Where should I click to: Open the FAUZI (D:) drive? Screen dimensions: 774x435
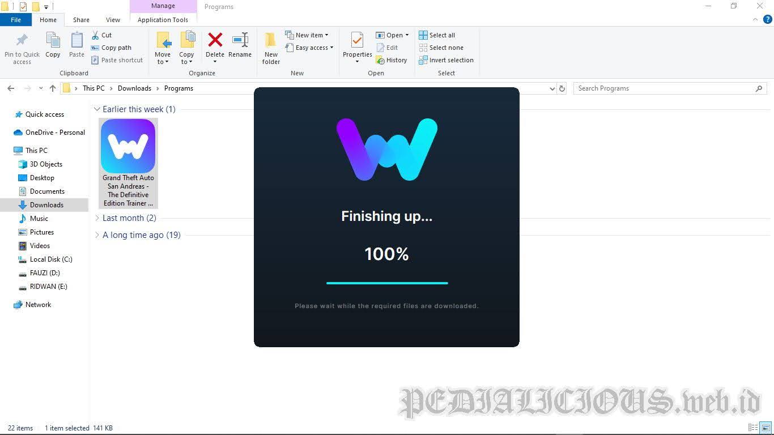(44, 273)
